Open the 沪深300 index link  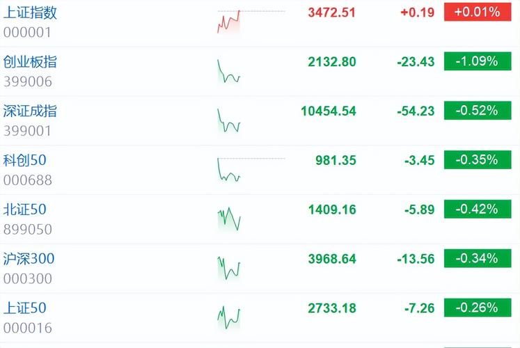[x=29, y=259]
